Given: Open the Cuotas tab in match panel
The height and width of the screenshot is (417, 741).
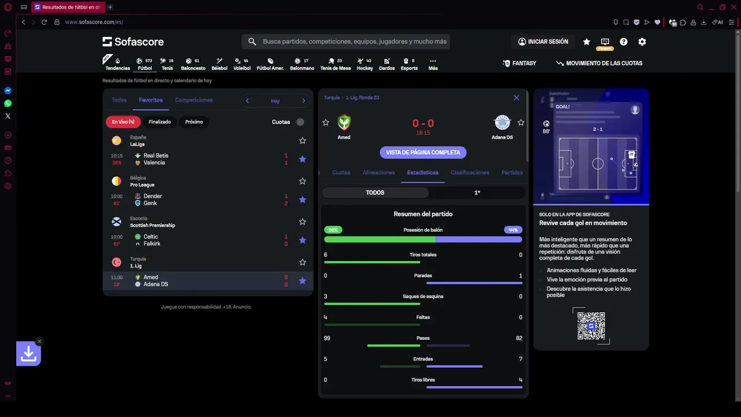Looking at the screenshot, I should click(341, 173).
